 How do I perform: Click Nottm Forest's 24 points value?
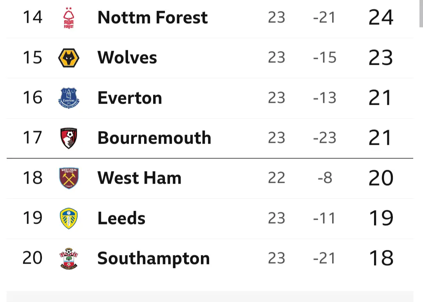(x=381, y=18)
